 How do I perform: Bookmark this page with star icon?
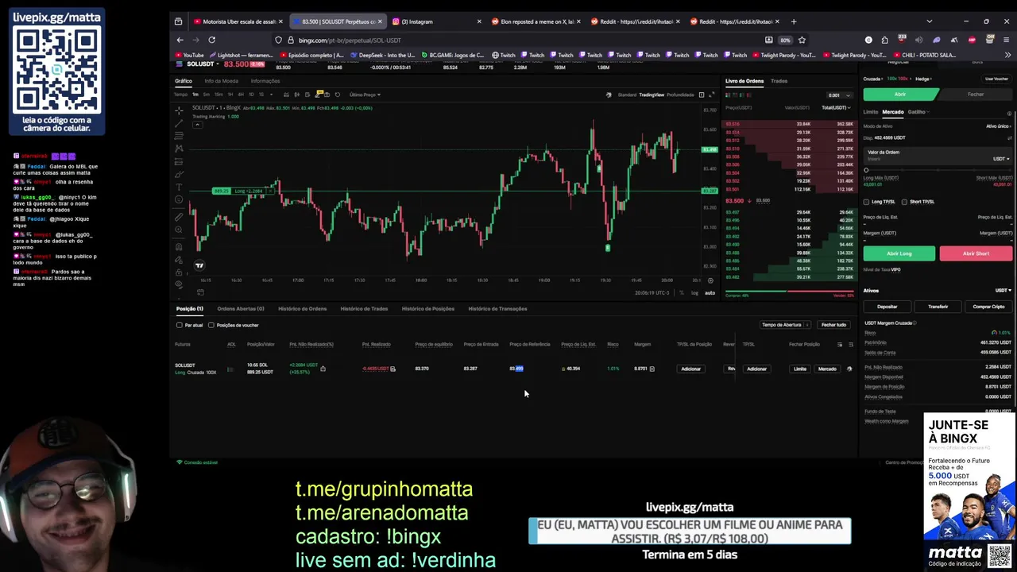coord(802,40)
